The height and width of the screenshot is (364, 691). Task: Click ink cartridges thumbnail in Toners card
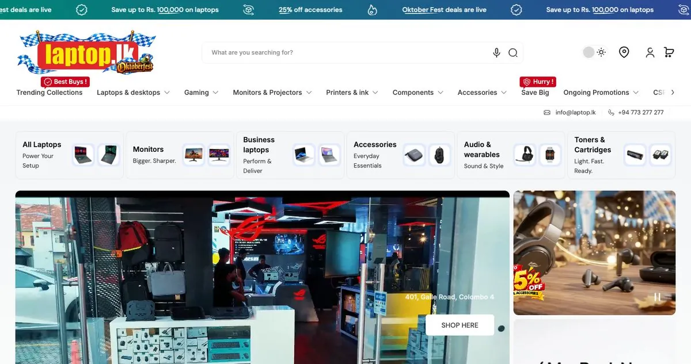660,155
